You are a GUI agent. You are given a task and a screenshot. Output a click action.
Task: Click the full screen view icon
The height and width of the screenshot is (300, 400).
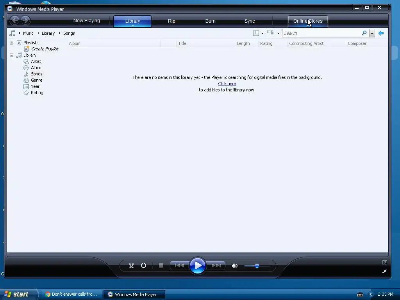[385, 262]
